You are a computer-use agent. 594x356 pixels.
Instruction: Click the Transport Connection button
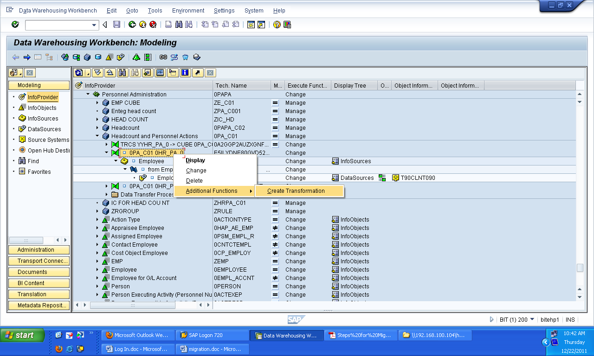click(39, 261)
